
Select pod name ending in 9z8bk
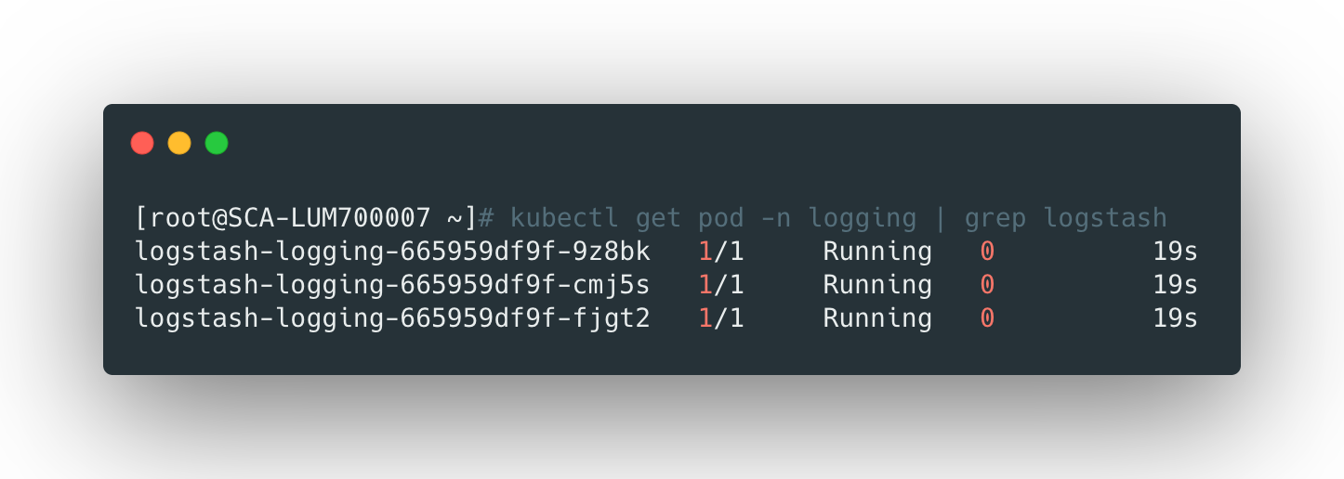click(x=392, y=252)
